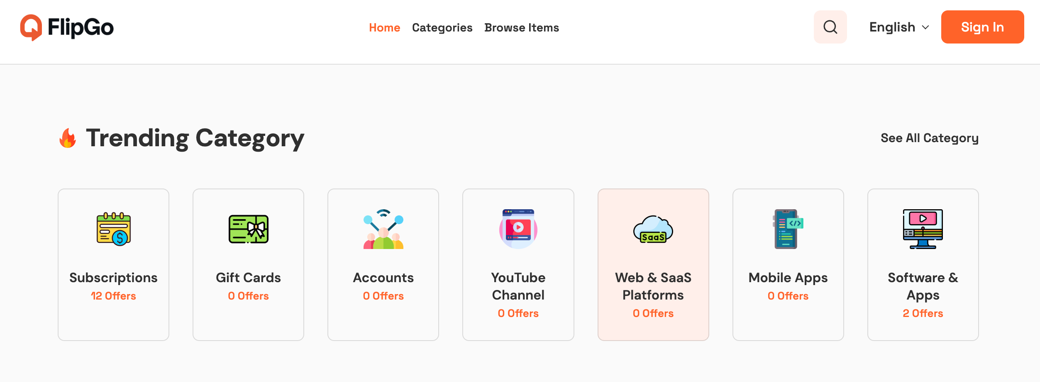1040x382 pixels.
Task: Click the FlipGo logo
Action: tap(67, 27)
